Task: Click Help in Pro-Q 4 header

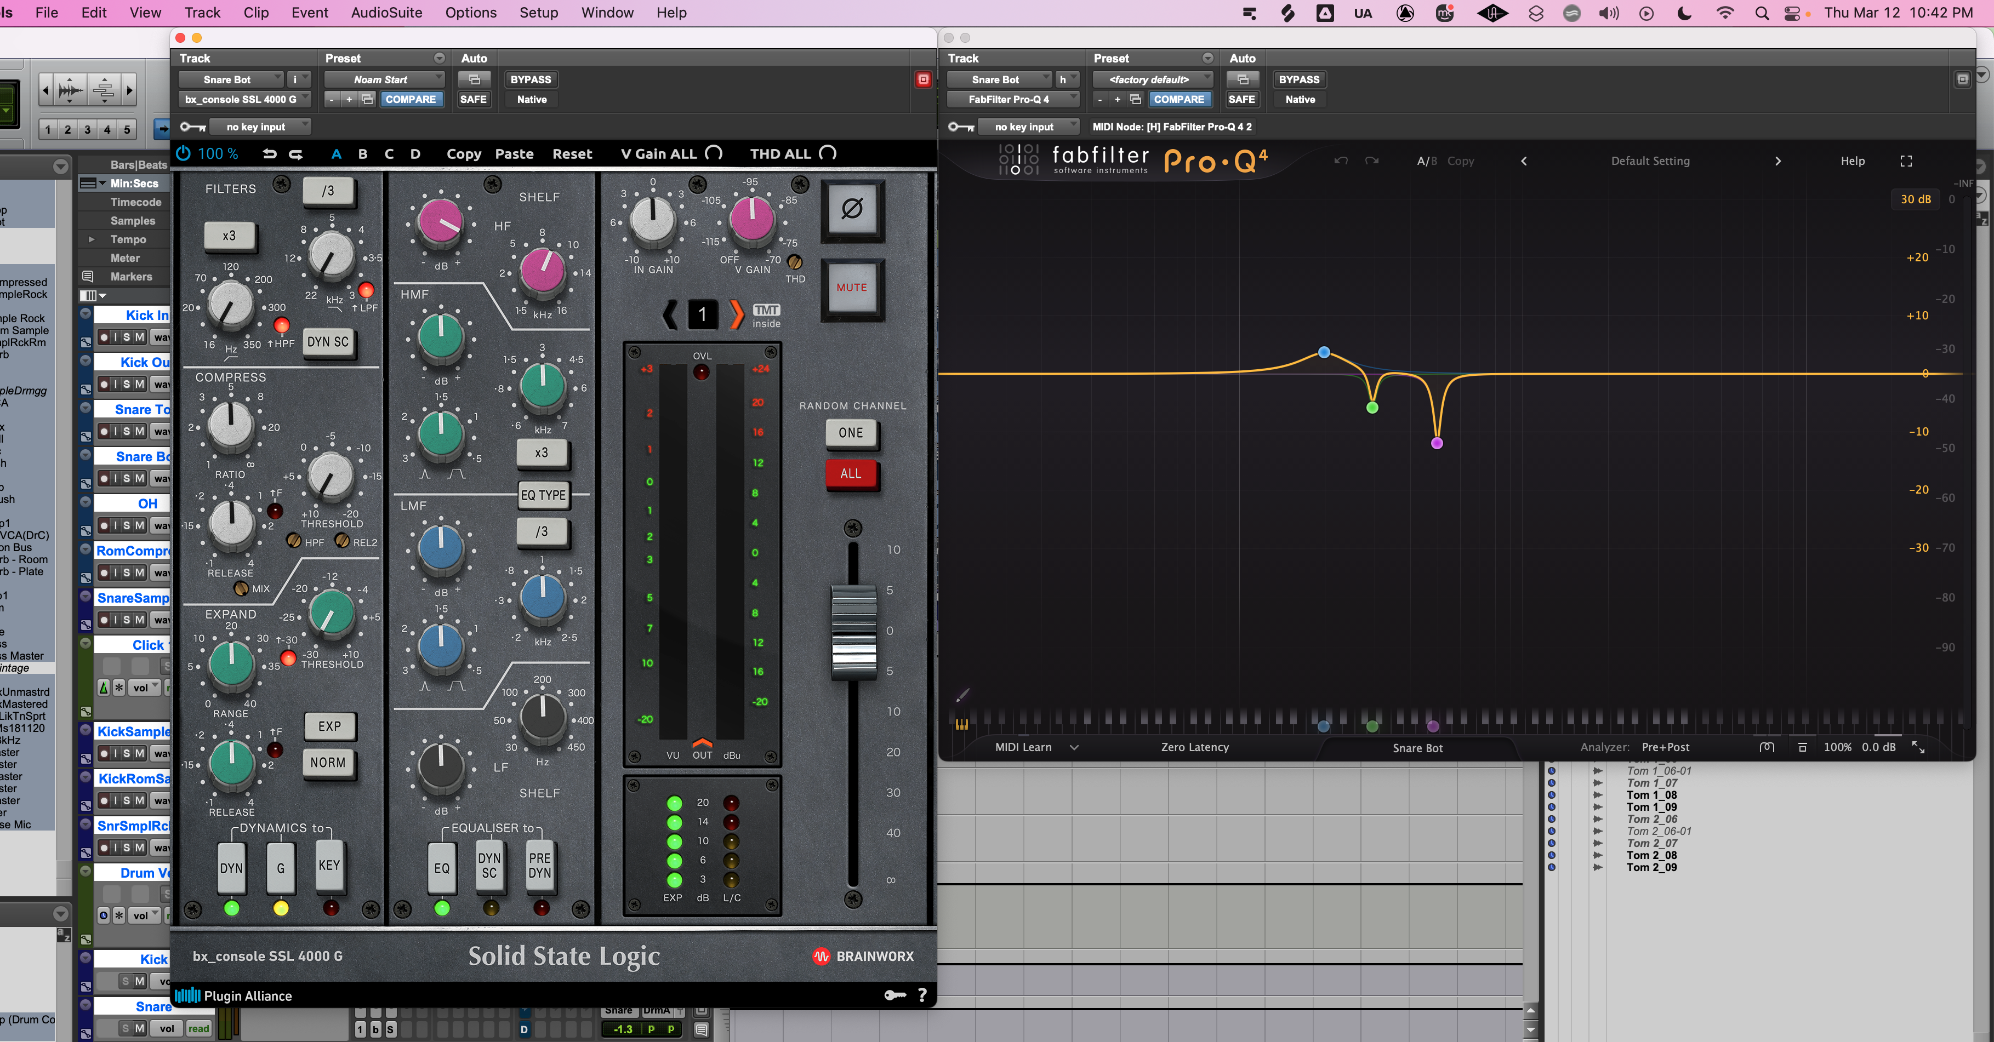Action: 1853,161
